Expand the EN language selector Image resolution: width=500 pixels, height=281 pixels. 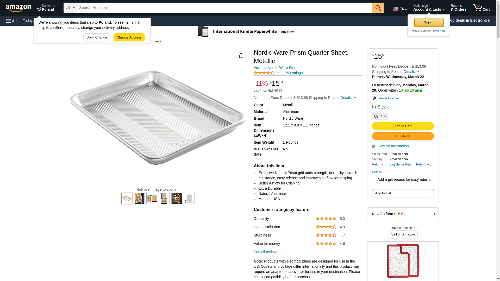(400, 9)
